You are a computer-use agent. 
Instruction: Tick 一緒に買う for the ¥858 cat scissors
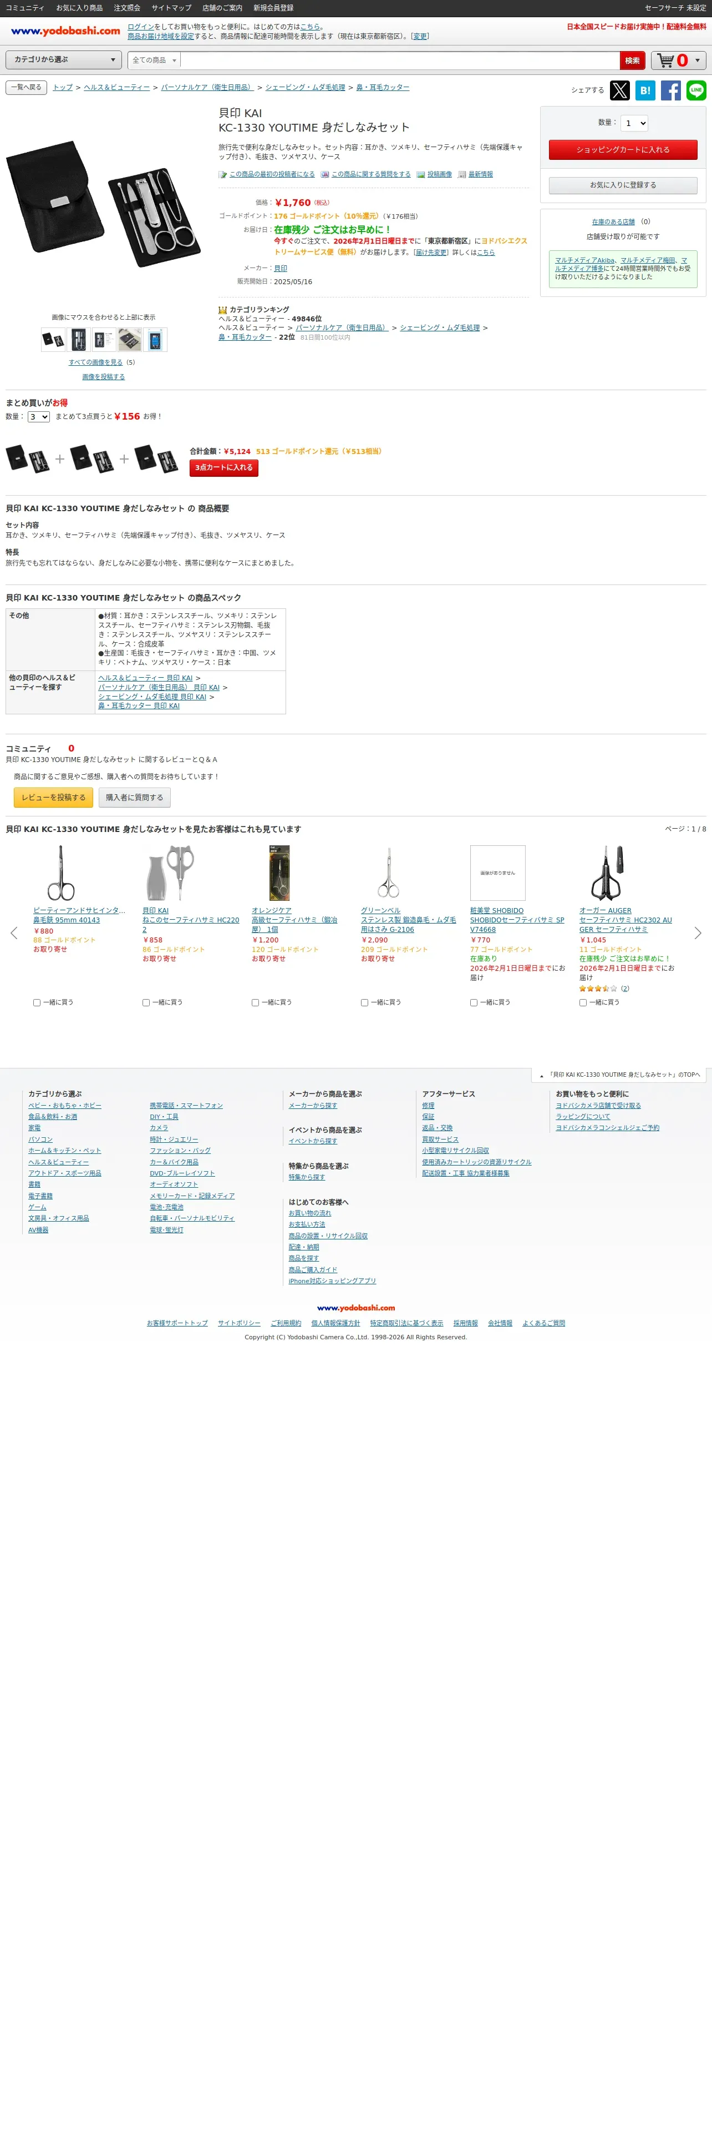pyautogui.click(x=146, y=1002)
